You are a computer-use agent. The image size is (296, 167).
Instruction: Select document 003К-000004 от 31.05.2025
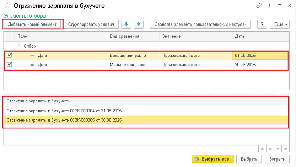point(64,111)
